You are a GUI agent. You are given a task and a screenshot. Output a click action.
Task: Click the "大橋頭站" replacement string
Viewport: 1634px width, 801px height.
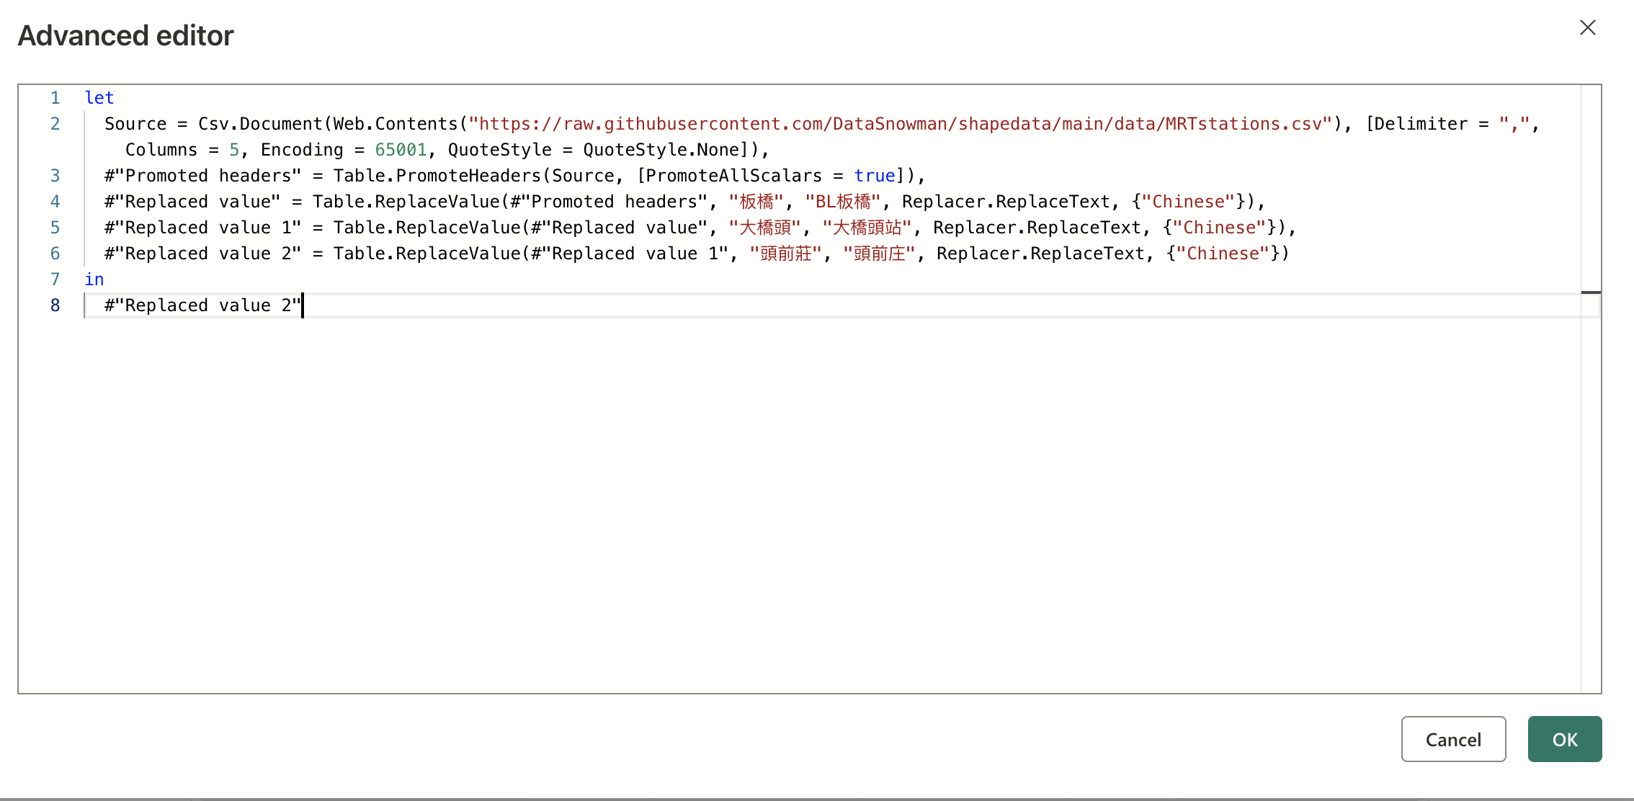pos(867,228)
